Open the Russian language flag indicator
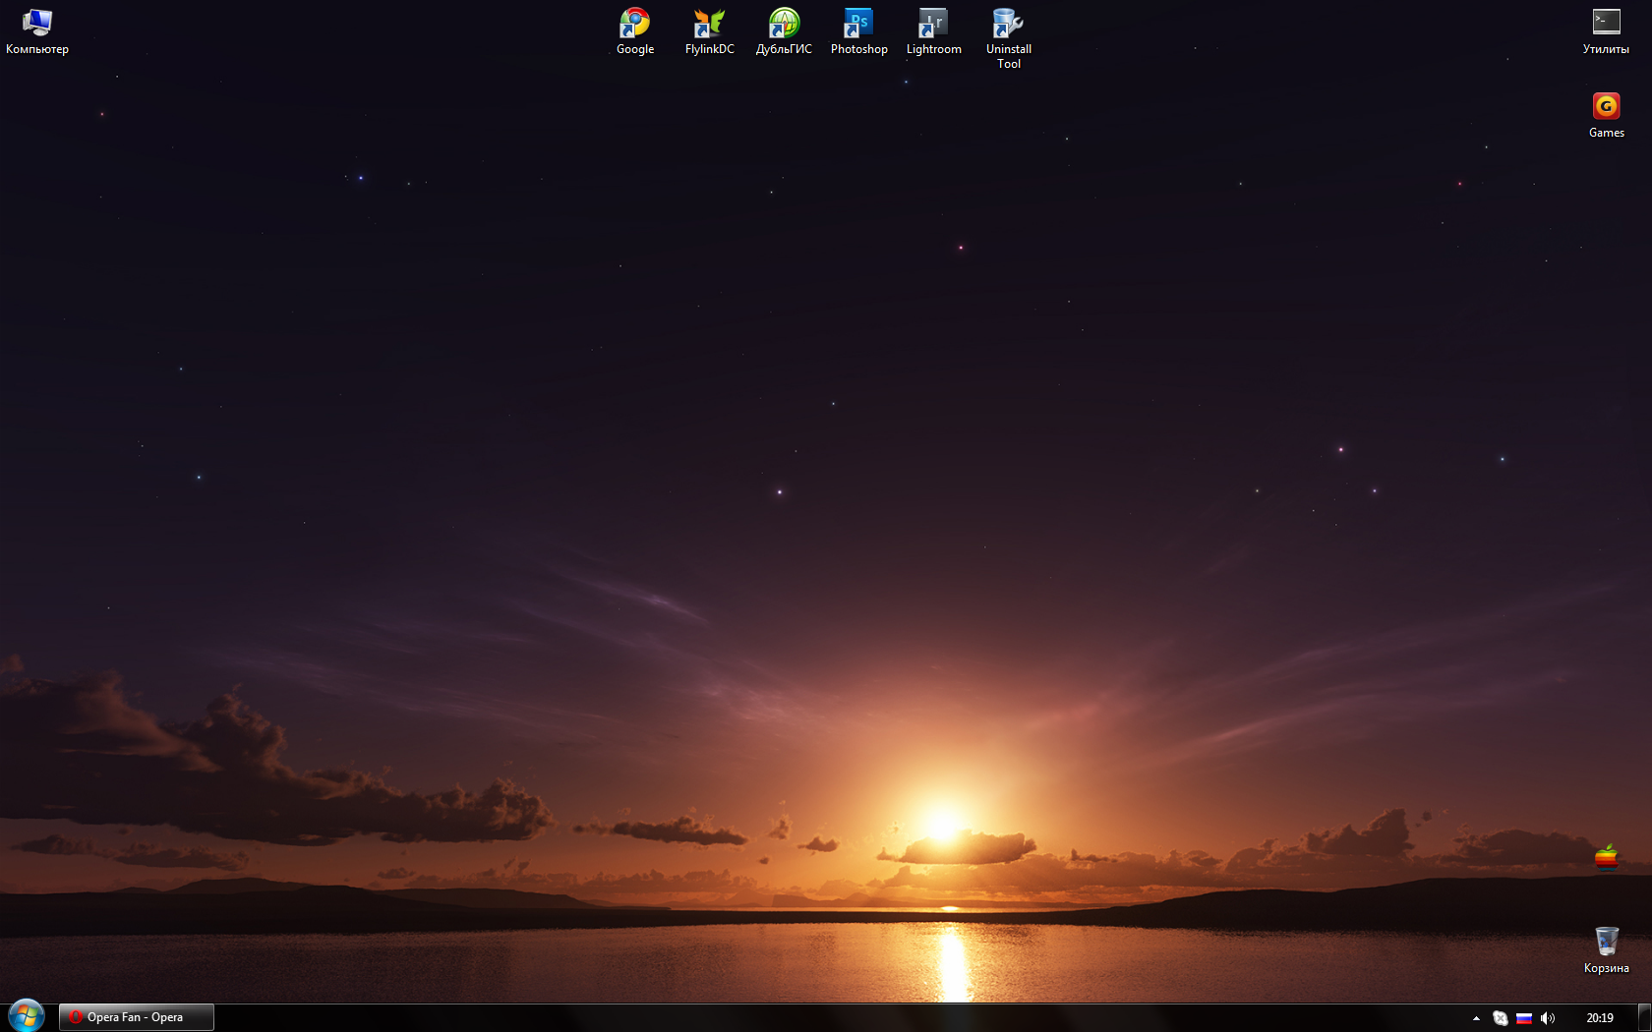This screenshot has height=1032, width=1652. 1524,1018
